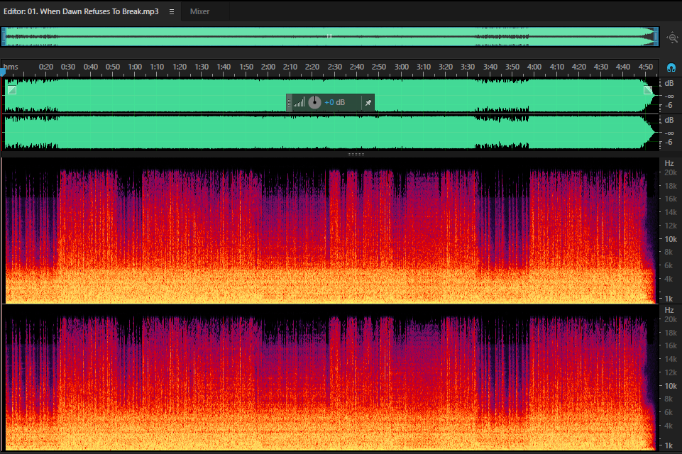
Task: Select the Editor: 01. When Dawn Refuses To Break.mp3 tab
Action: pos(81,12)
